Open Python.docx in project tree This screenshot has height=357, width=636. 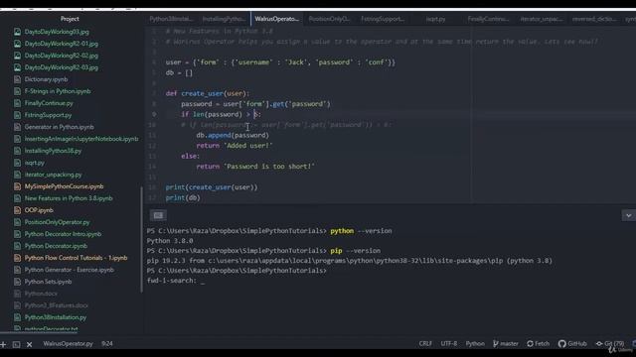coord(41,294)
